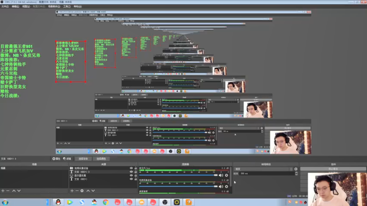367x206 pixels.
Task: Adjust the 麦克风/Aux volume slider
Action: tap(178, 175)
